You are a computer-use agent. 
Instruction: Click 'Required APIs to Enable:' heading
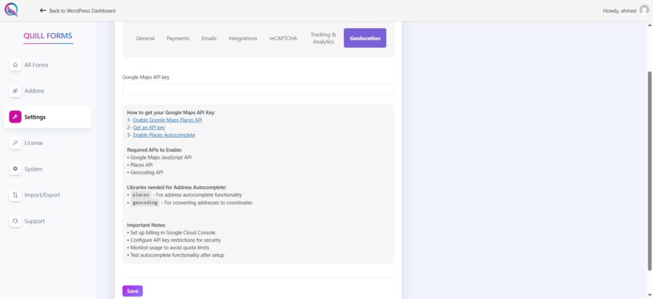pos(154,149)
